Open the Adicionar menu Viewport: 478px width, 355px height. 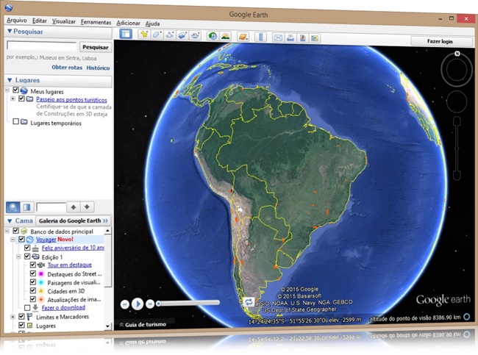128,23
